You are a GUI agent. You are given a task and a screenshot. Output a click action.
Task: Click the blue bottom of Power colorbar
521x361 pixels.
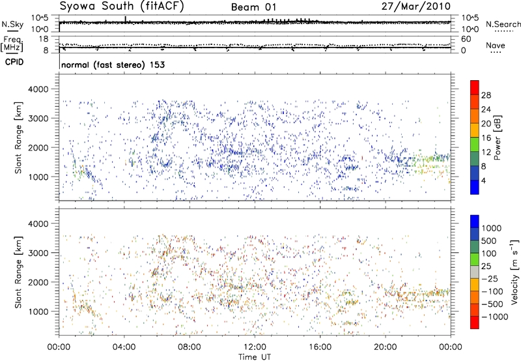click(x=475, y=187)
